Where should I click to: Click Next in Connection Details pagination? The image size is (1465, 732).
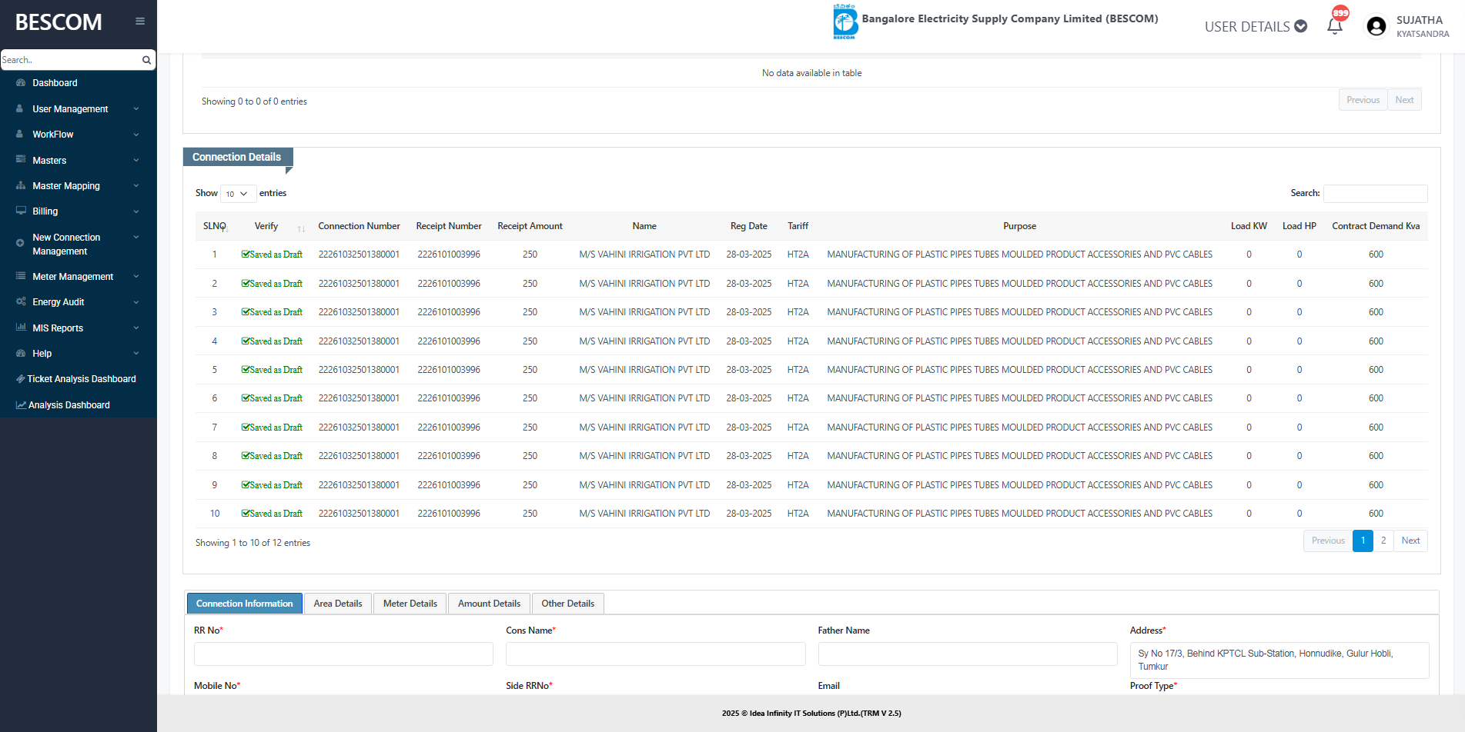click(1410, 541)
